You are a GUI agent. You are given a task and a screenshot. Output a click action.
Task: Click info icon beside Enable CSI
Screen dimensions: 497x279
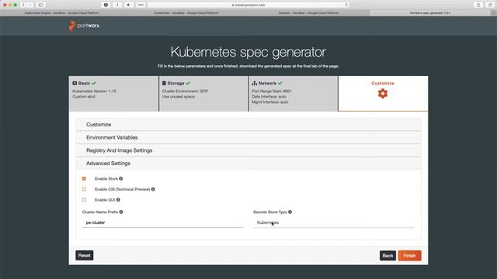[x=153, y=189]
